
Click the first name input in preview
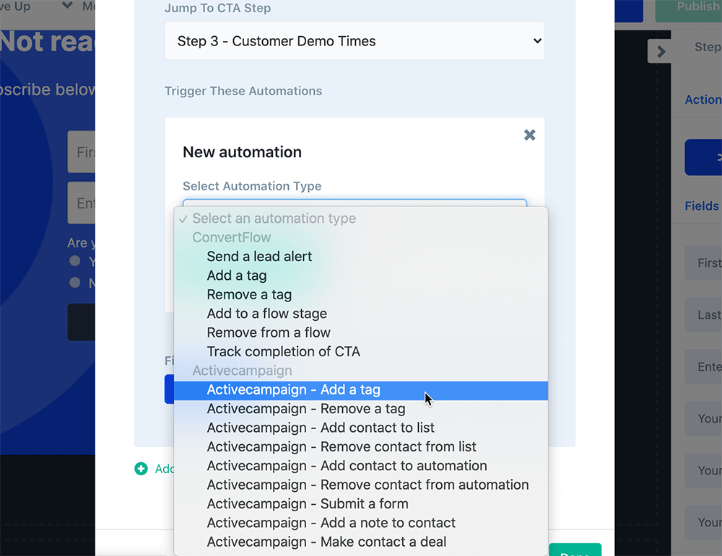pyautogui.click(x=82, y=151)
